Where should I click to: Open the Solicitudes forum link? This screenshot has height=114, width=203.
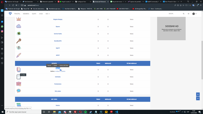click(58, 77)
